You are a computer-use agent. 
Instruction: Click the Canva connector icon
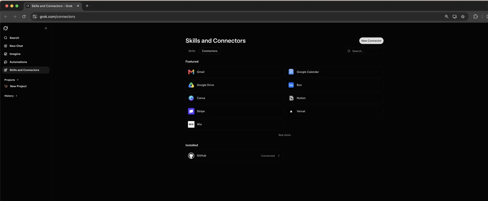[191, 98]
